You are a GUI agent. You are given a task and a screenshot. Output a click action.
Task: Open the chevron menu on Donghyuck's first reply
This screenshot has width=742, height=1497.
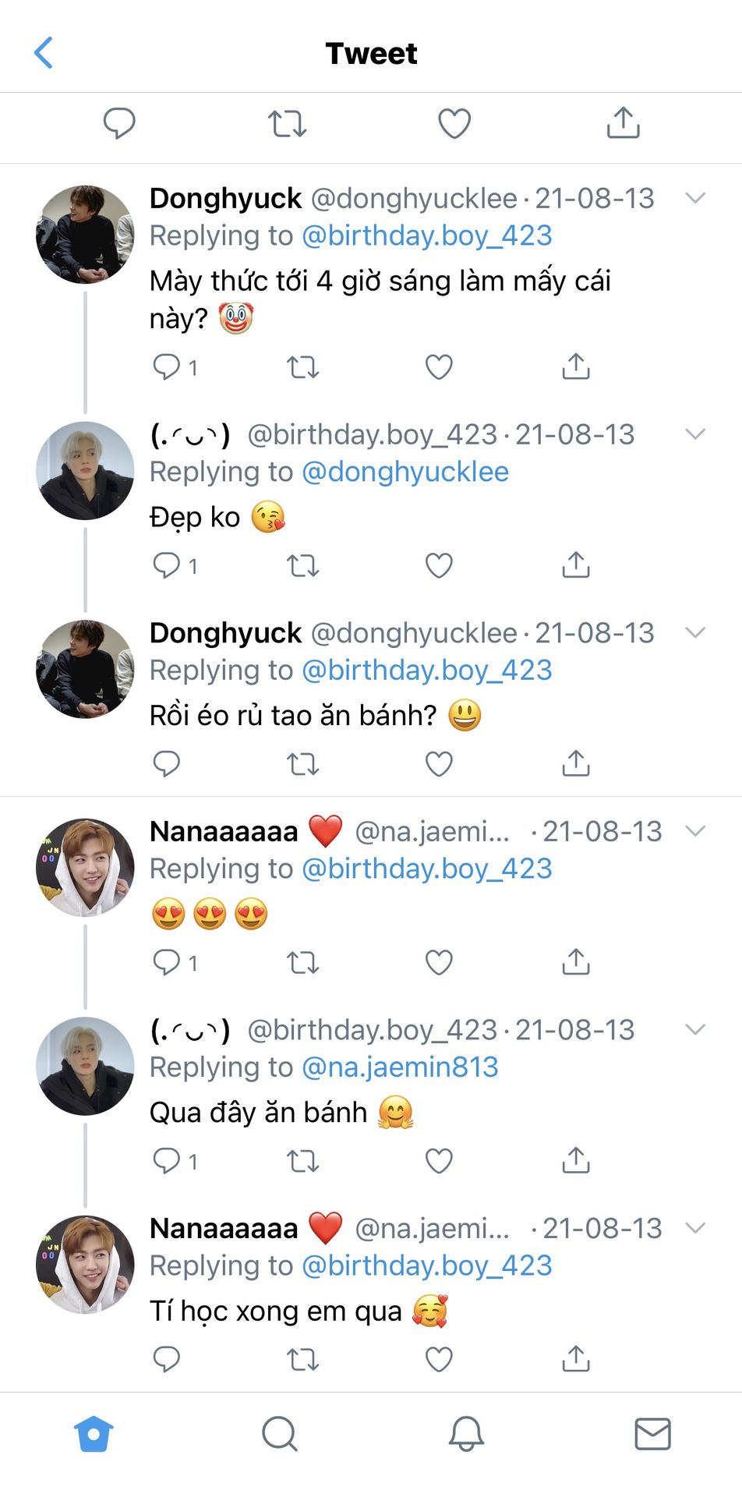(694, 198)
